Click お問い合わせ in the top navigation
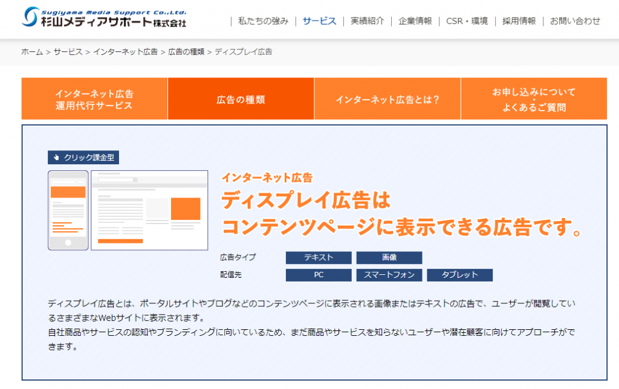The width and height of the screenshot is (619, 389). coord(575,21)
